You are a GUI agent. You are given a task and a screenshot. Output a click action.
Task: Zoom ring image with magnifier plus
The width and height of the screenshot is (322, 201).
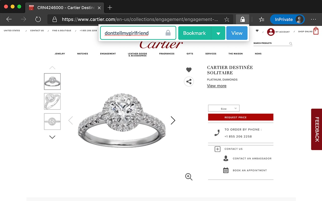[189, 177]
